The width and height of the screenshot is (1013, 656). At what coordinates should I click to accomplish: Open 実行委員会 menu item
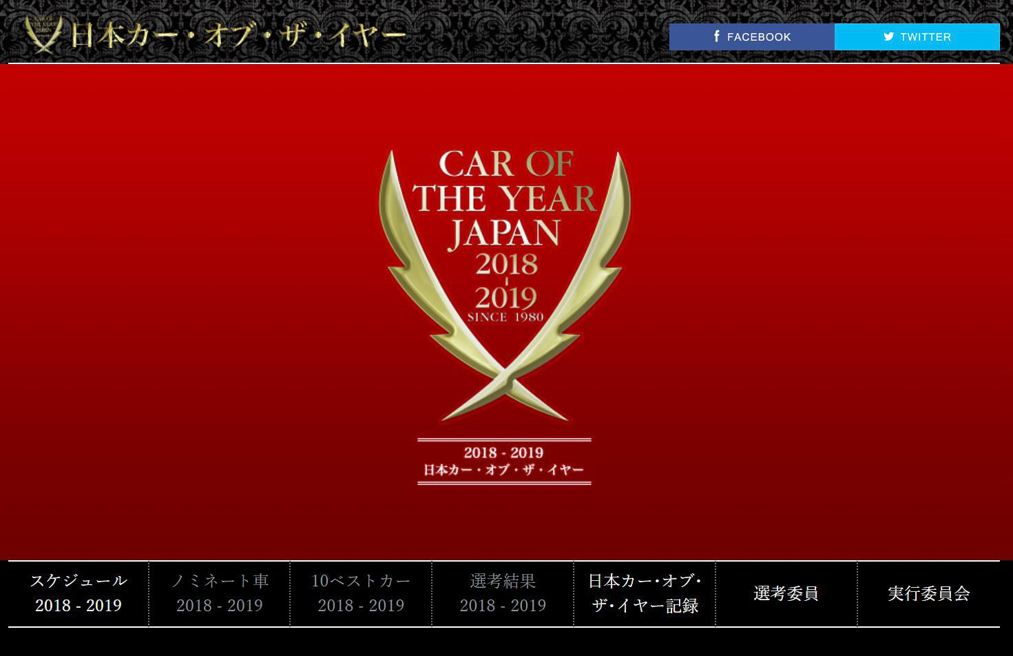click(x=929, y=593)
